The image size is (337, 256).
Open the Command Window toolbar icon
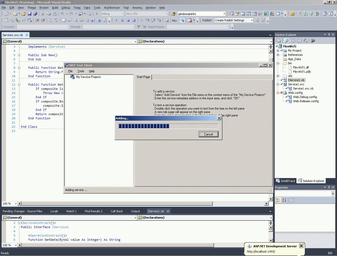pyautogui.click(x=278, y=14)
